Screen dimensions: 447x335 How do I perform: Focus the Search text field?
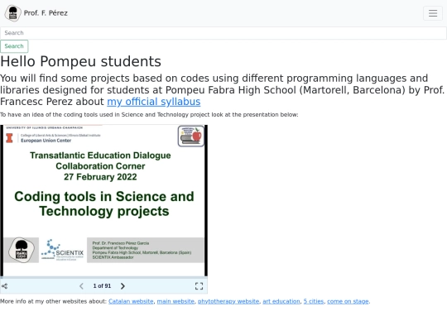223,33
